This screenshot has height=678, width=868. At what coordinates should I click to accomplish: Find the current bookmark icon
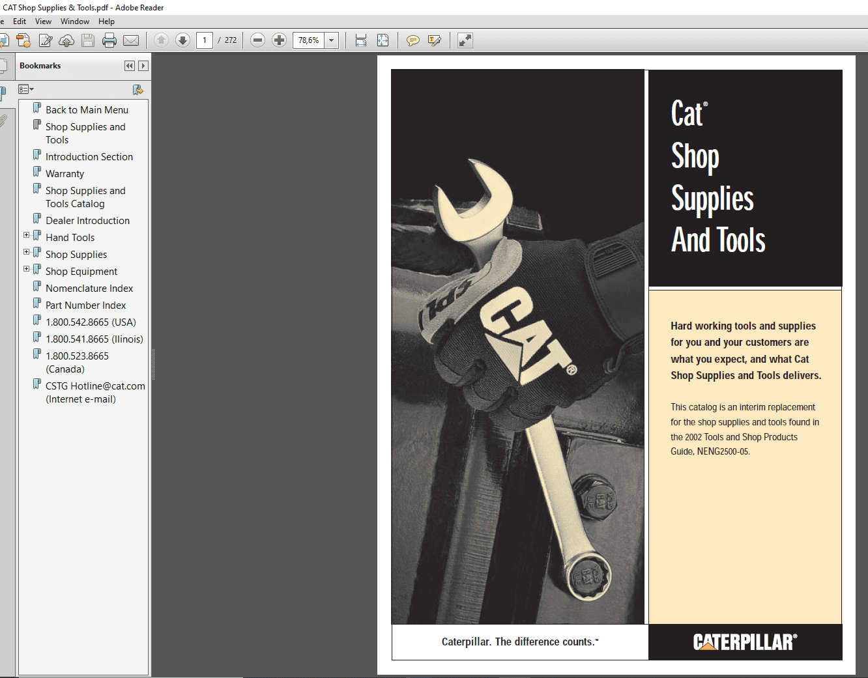tap(137, 89)
